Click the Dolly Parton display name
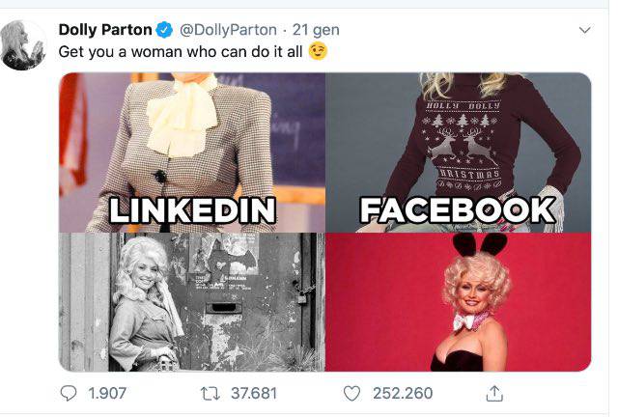 click(x=105, y=31)
